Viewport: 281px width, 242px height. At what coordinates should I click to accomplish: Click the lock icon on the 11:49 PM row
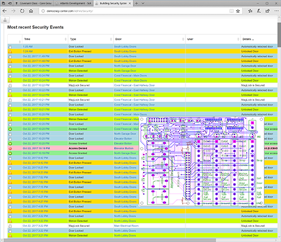(x=10, y=56)
